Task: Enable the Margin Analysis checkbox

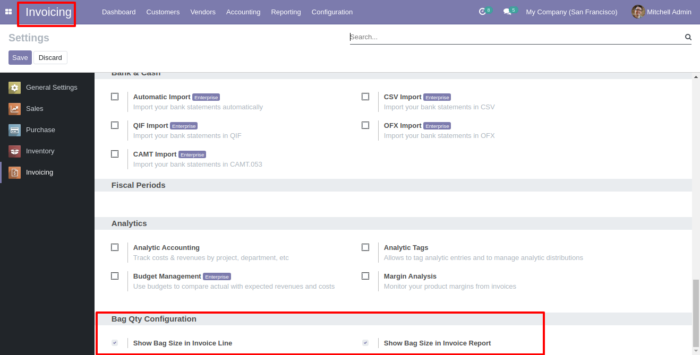Action: [365, 276]
